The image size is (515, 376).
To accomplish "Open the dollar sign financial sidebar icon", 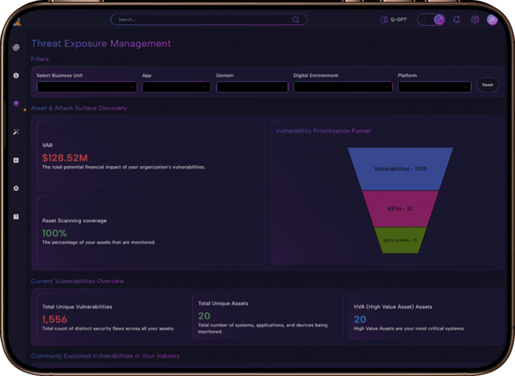I will pos(16,76).
